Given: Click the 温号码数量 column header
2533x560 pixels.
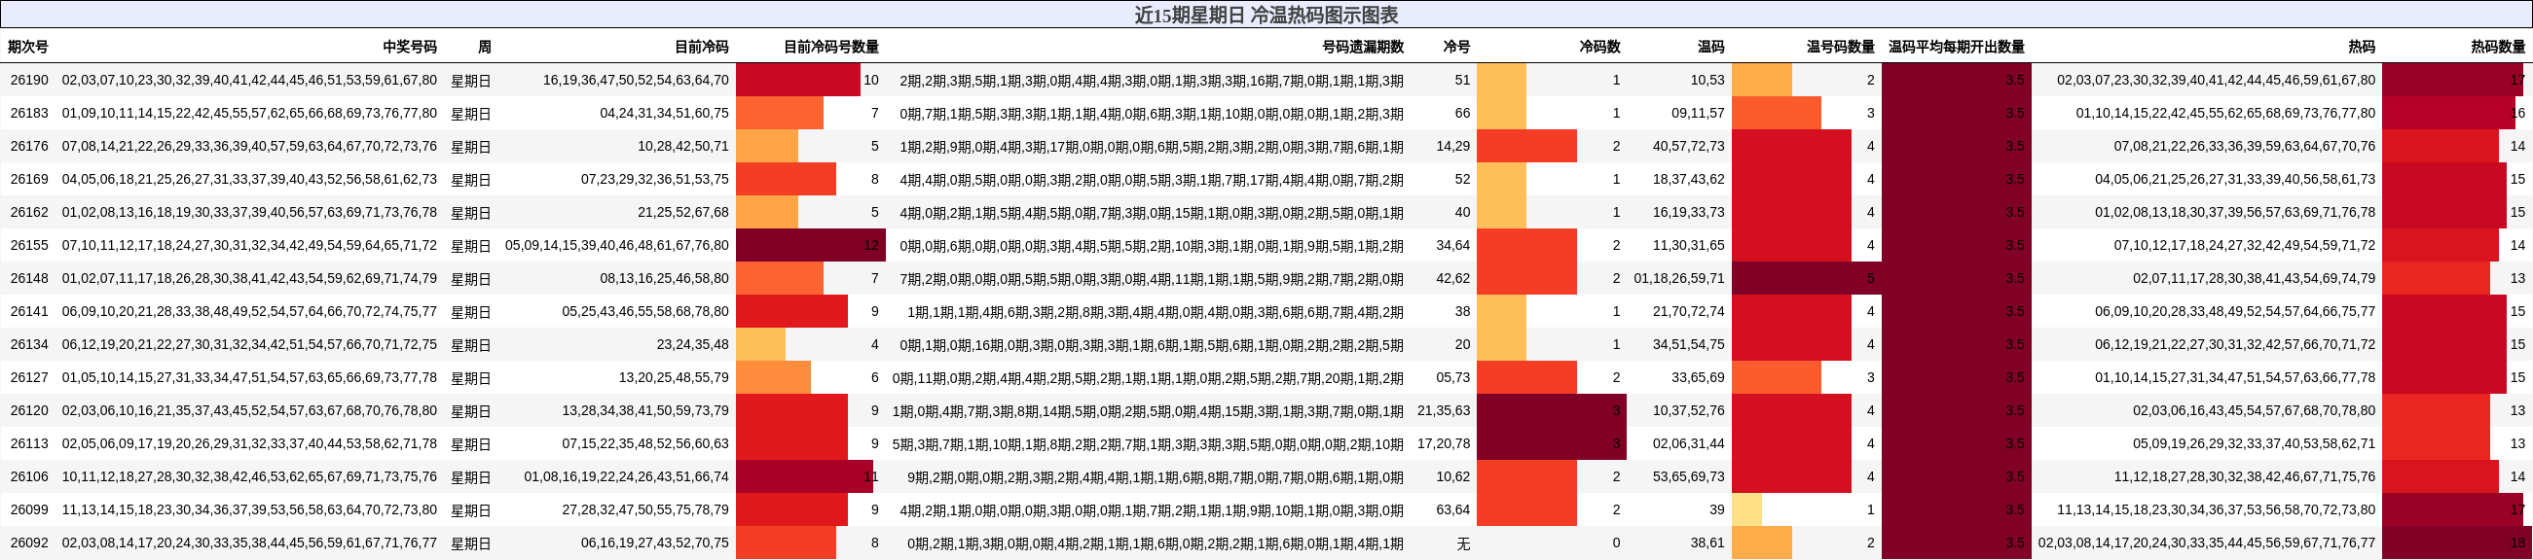Looking at the screenshot, I should (1841, 46).
